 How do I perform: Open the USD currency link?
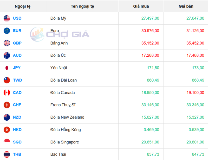(x=17, y=18)
